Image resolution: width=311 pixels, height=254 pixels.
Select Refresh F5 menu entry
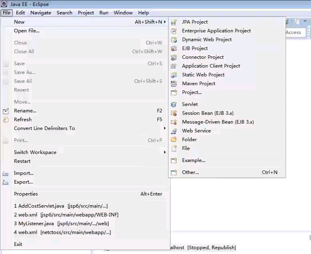click(x=85, y=120)
